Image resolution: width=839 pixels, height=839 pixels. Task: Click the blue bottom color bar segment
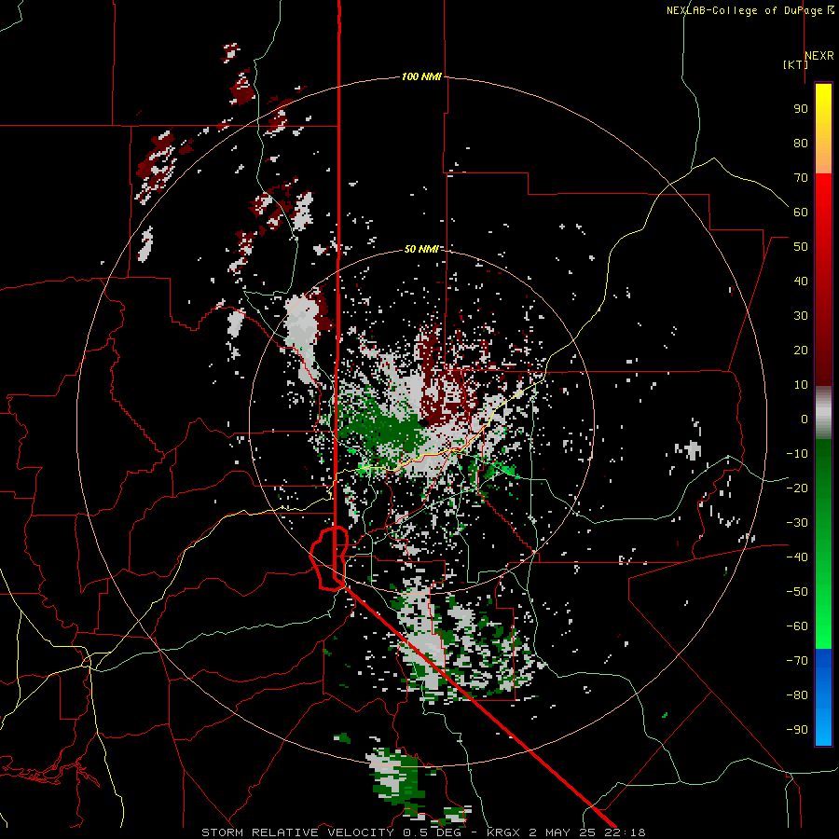pos(823,697)
